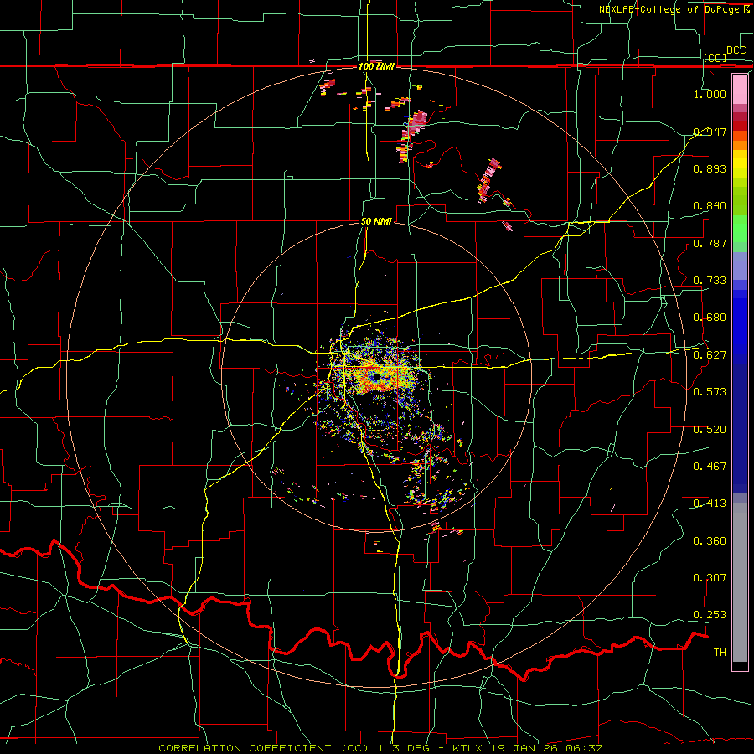The image size is (754, 754).
Task: Pick the bright blue segment of the color scale
Action: pyautogui.click(x=740, y=327)
